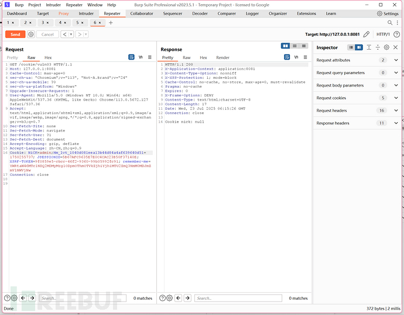Switch to side-by-side split layout view
The image size is (404, 315).
(x=285, y=46)
